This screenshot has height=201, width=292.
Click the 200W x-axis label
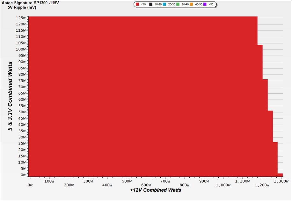point(69,185)
